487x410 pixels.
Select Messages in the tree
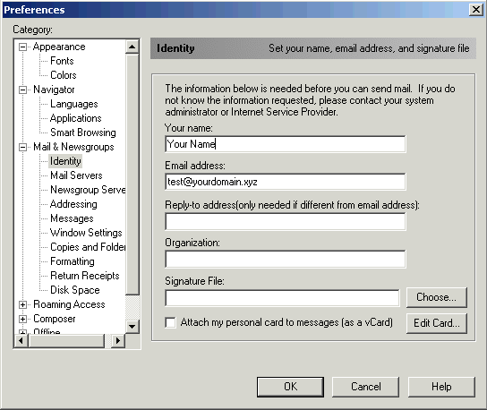pyautogui.click(x=72, y=218)
